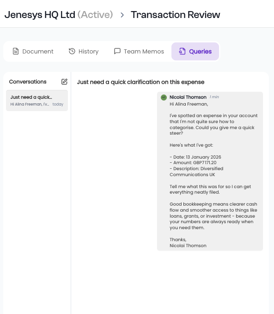The image size is (274, 314).
Task: Click Nicolai Thomson's NT avatar
Action: pos(164,98)
